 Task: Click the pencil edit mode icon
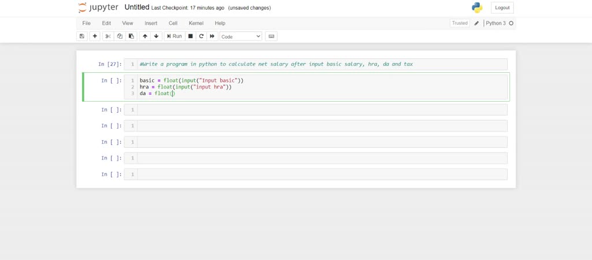[476, 23]
